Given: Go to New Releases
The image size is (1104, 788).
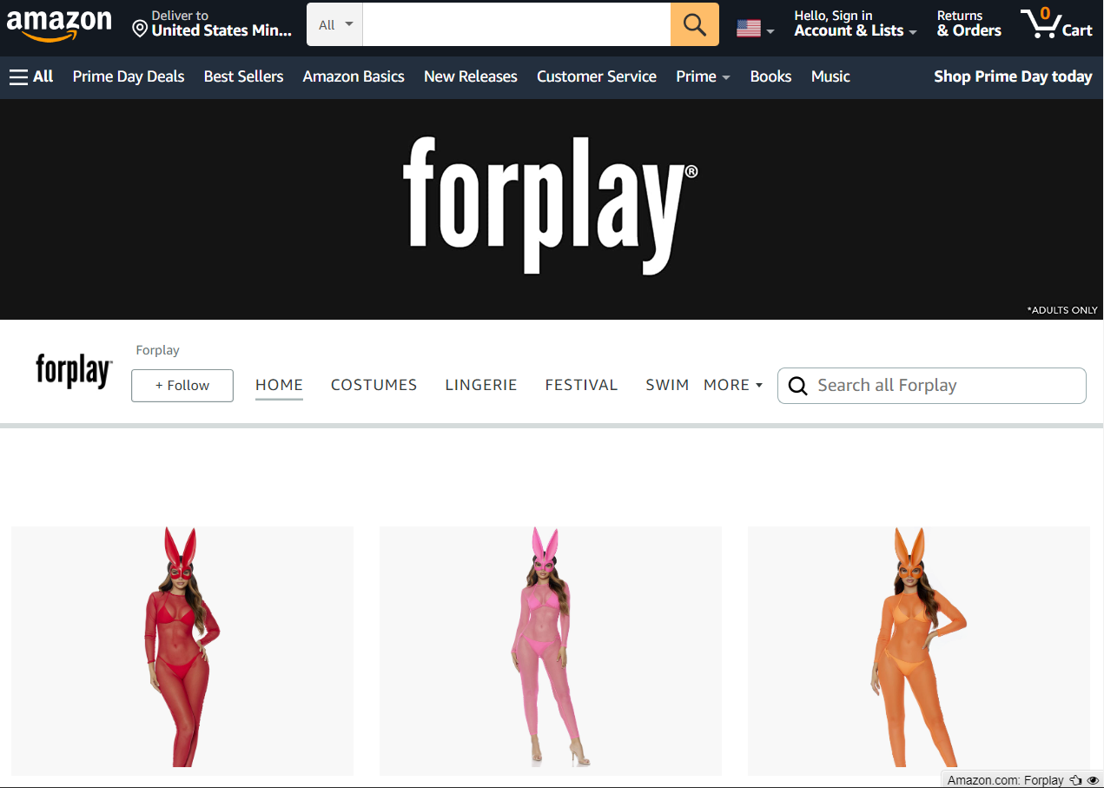Looking at the screenshot, I should 471,76.
